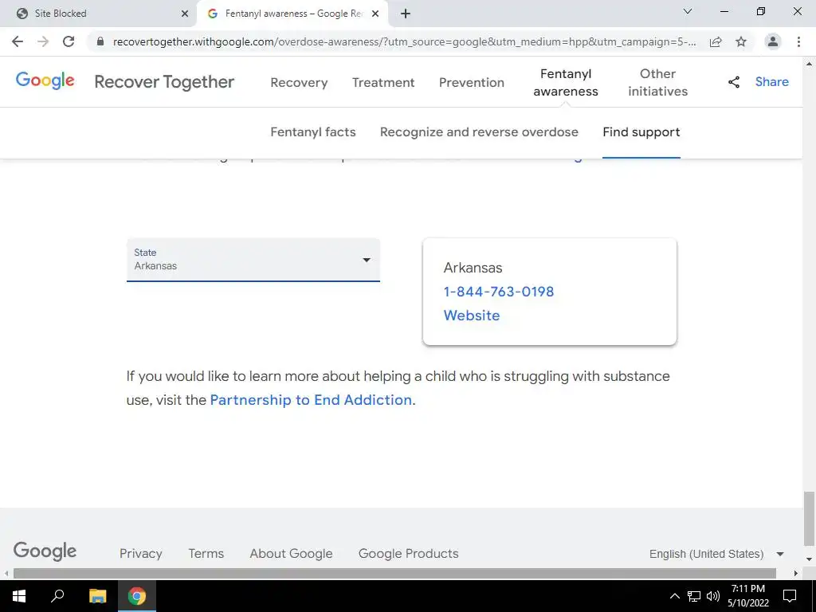
Task: Click the Chrome taskbar icon
Action: click(x=137, y=596)
